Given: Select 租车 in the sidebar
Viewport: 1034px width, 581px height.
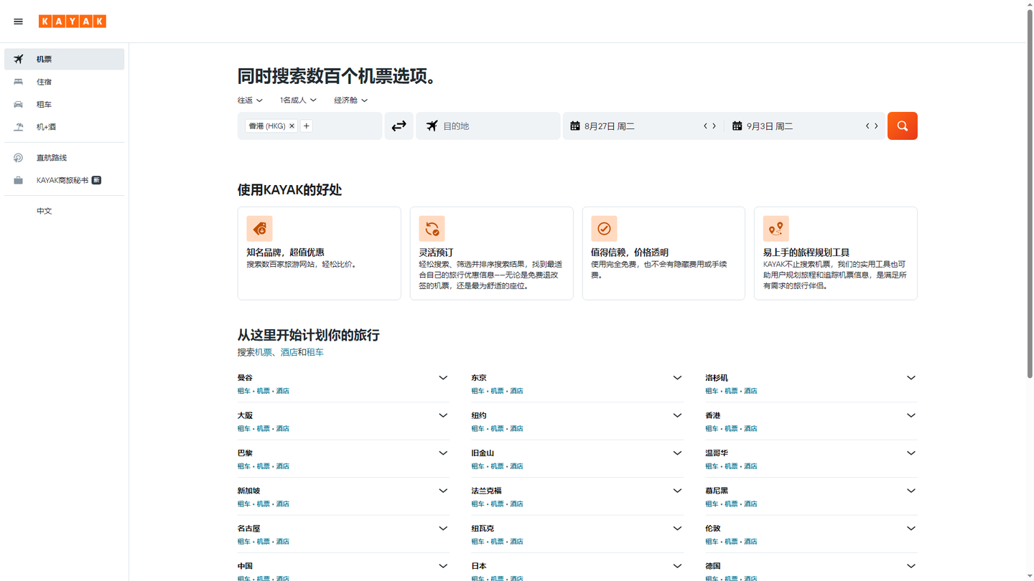Looking at the screenshot, I should (x=65, y=104).
